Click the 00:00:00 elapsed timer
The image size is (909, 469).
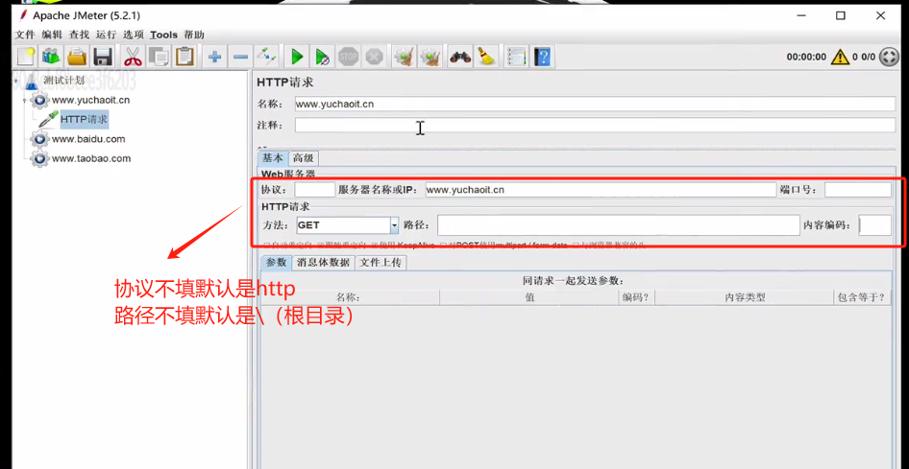pos(806,57)
